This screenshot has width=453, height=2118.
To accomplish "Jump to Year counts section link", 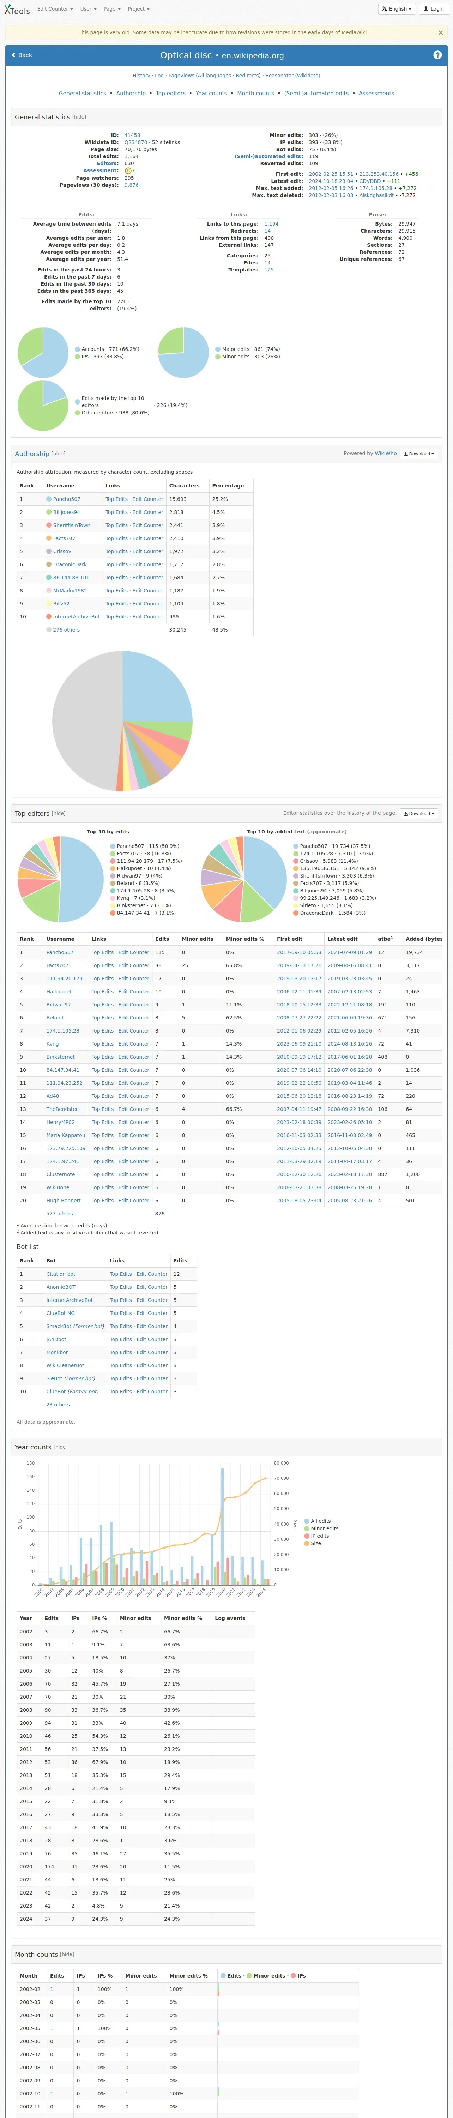I will [211, 94].
